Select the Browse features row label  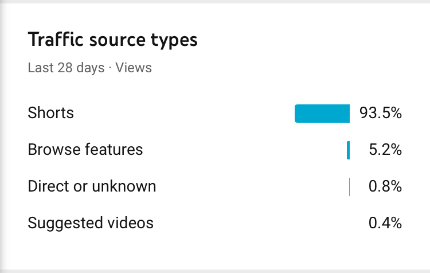(85, 149)
